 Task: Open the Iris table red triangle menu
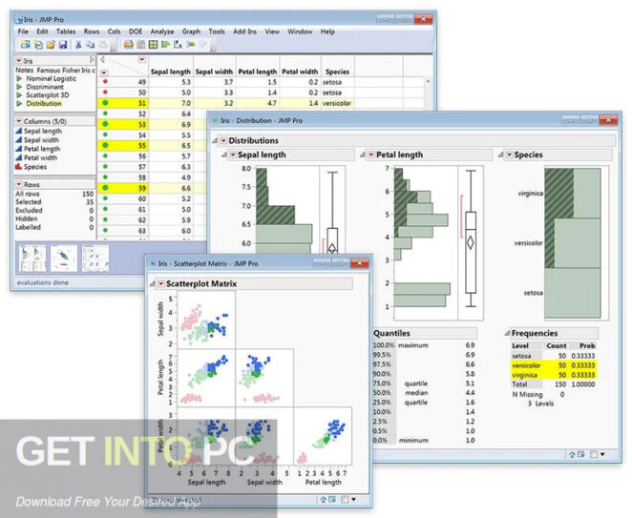point(19,61)
